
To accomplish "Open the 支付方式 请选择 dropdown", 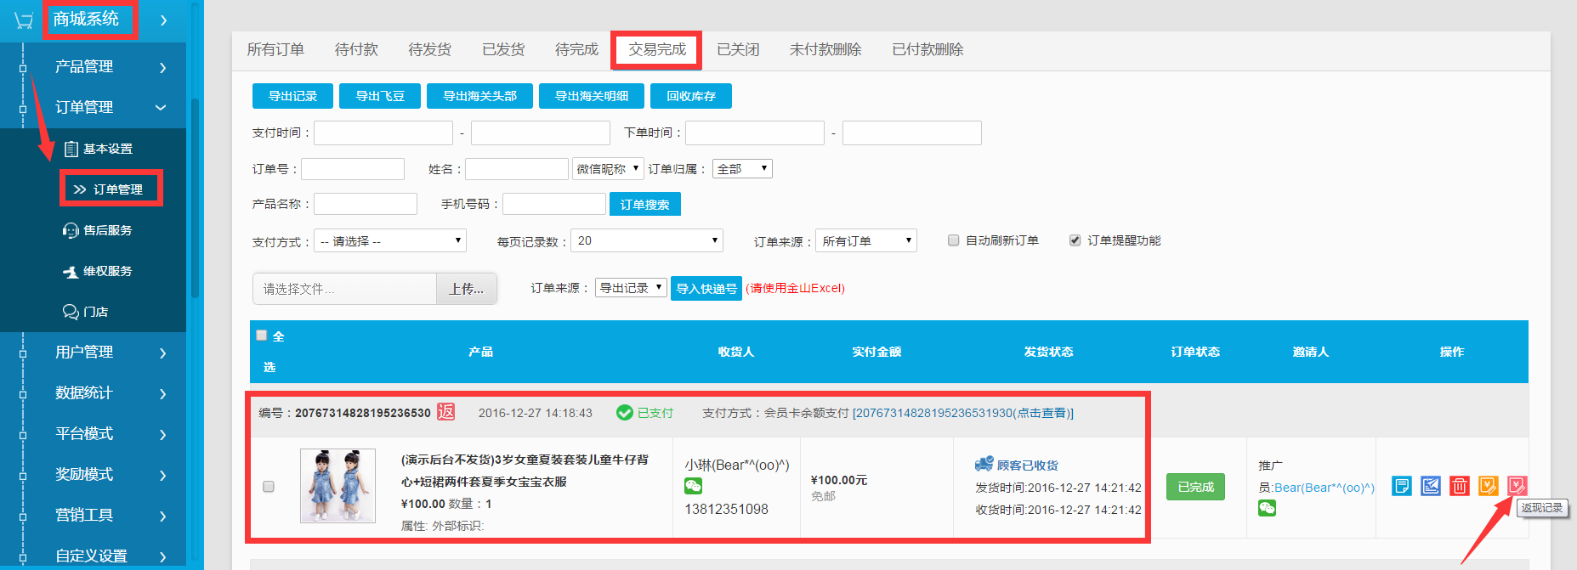I will (x=390, y=241).
